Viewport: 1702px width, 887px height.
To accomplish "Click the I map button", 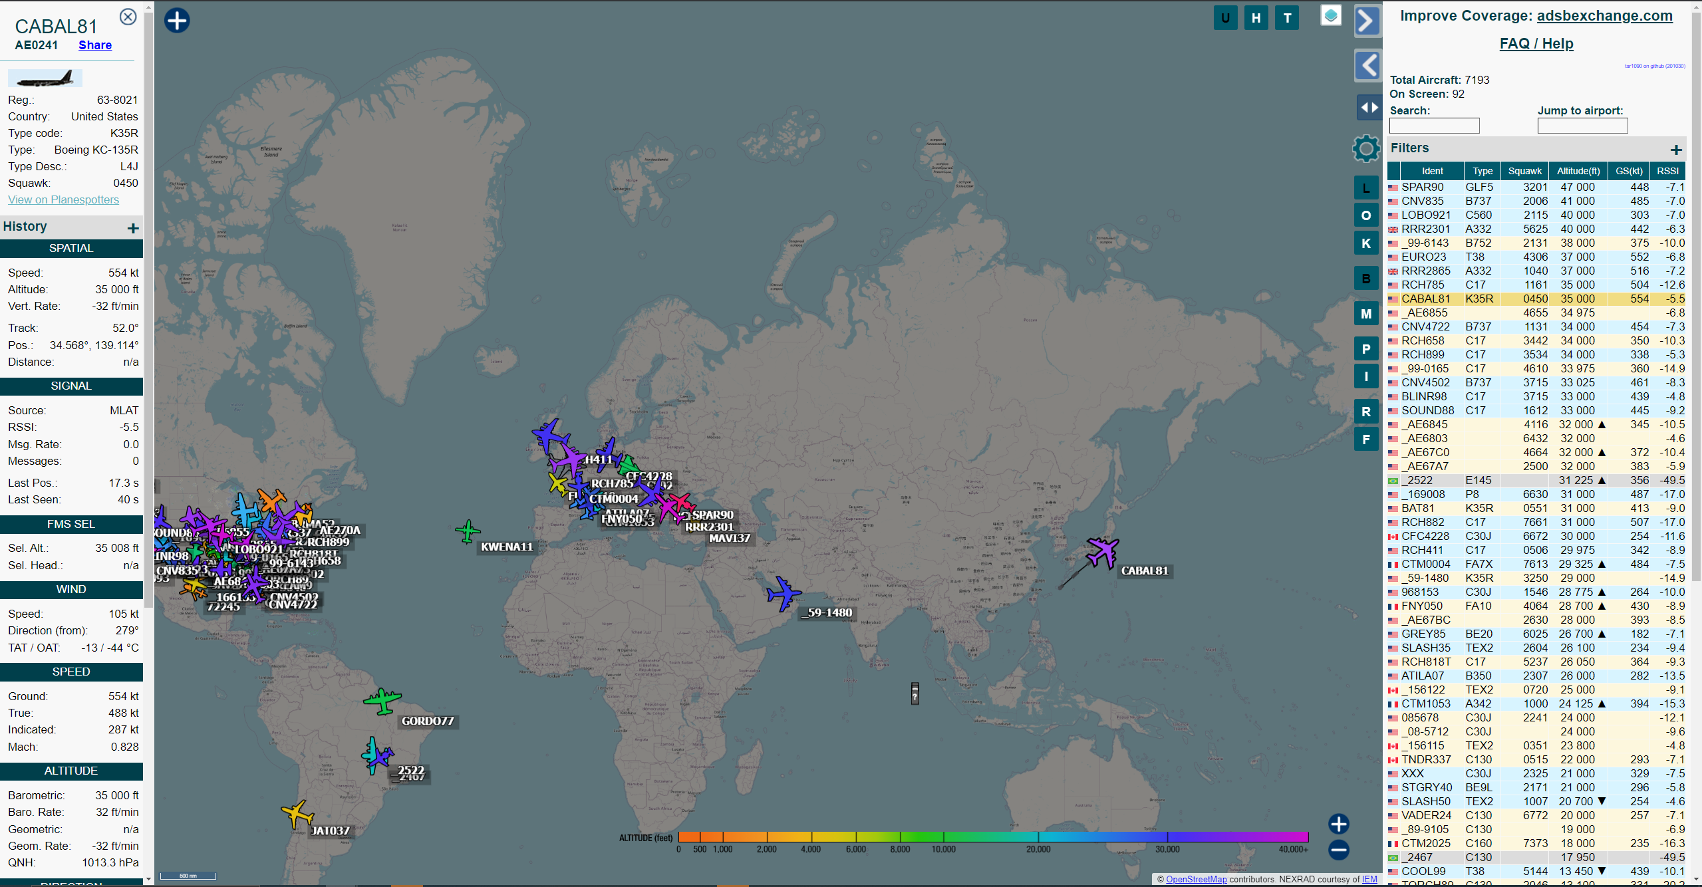I will [1366, 377].
